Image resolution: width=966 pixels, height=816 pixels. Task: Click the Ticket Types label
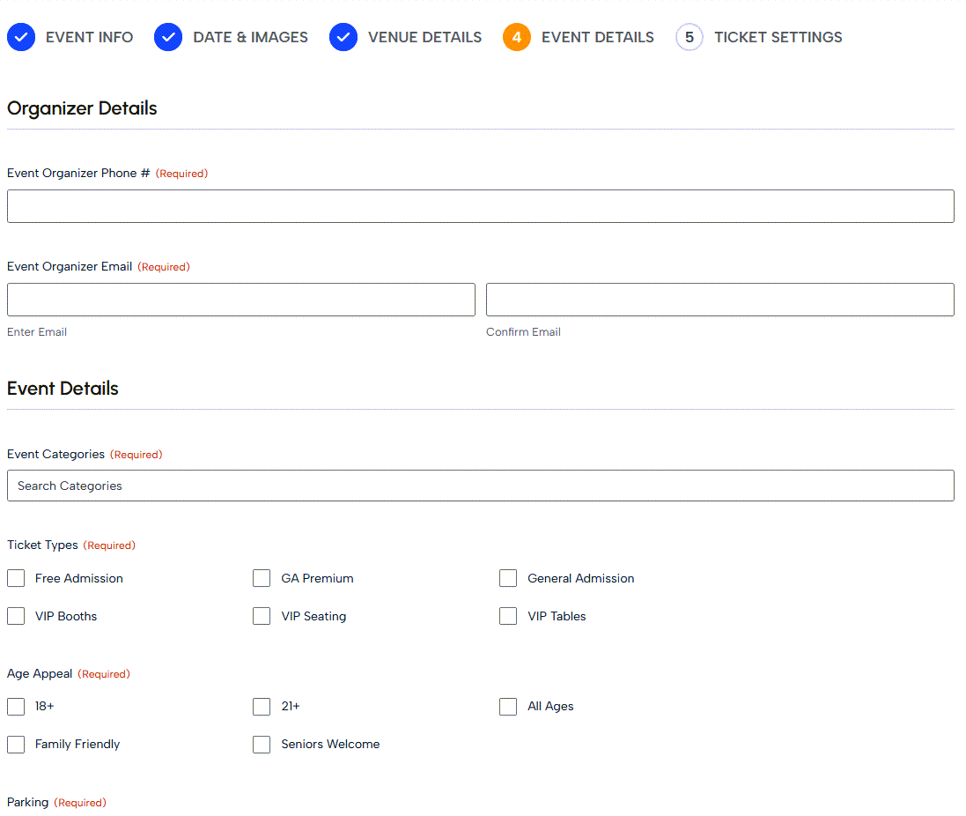tap(42, 545)
